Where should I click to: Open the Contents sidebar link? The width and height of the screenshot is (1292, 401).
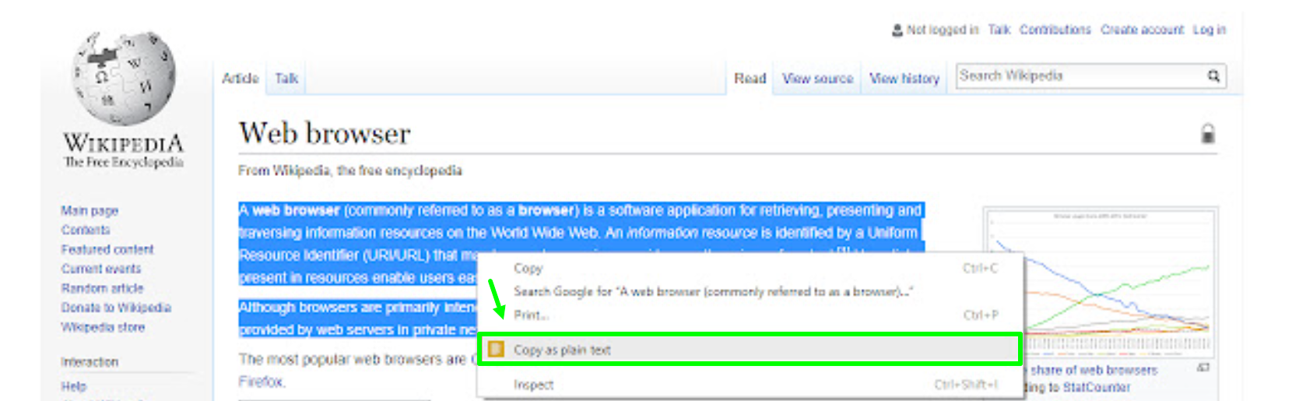point(86,230)
